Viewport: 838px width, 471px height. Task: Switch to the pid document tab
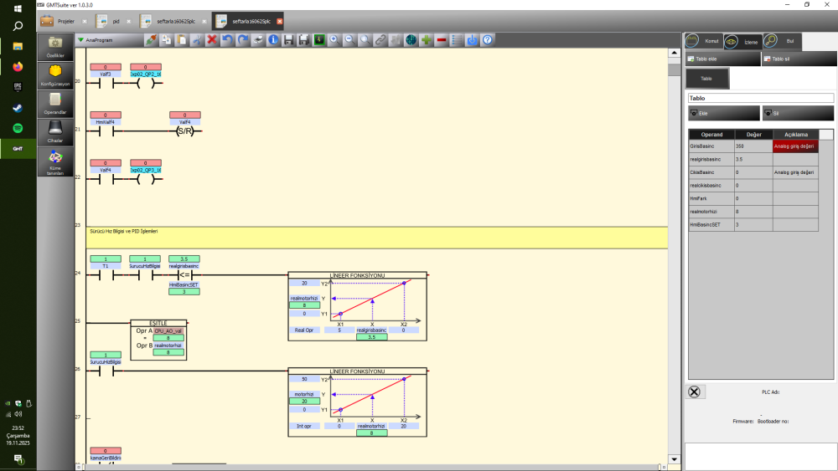pos(111,20)
